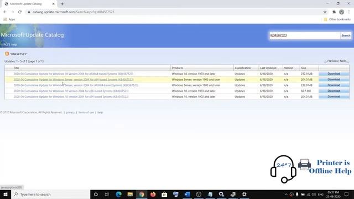Close the Microsoft Update Catalog tab
This screenshot has width=354, height=199.
[x=54, y=4]
